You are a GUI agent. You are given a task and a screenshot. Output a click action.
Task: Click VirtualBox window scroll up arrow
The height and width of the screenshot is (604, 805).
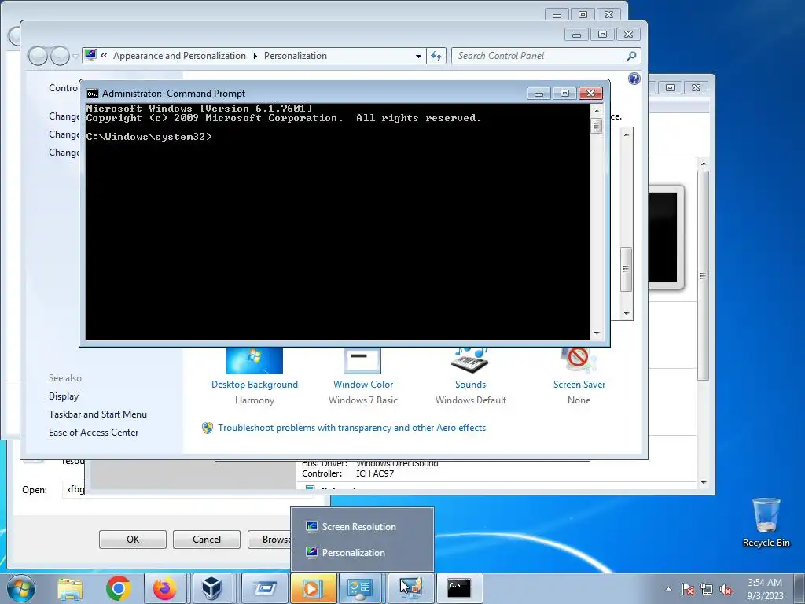point(704,164)
